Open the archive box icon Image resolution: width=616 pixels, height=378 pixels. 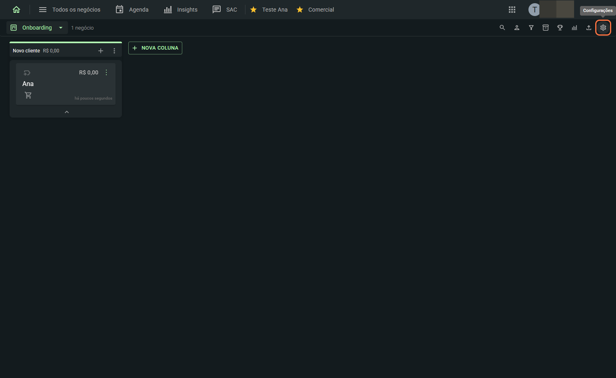546,28
